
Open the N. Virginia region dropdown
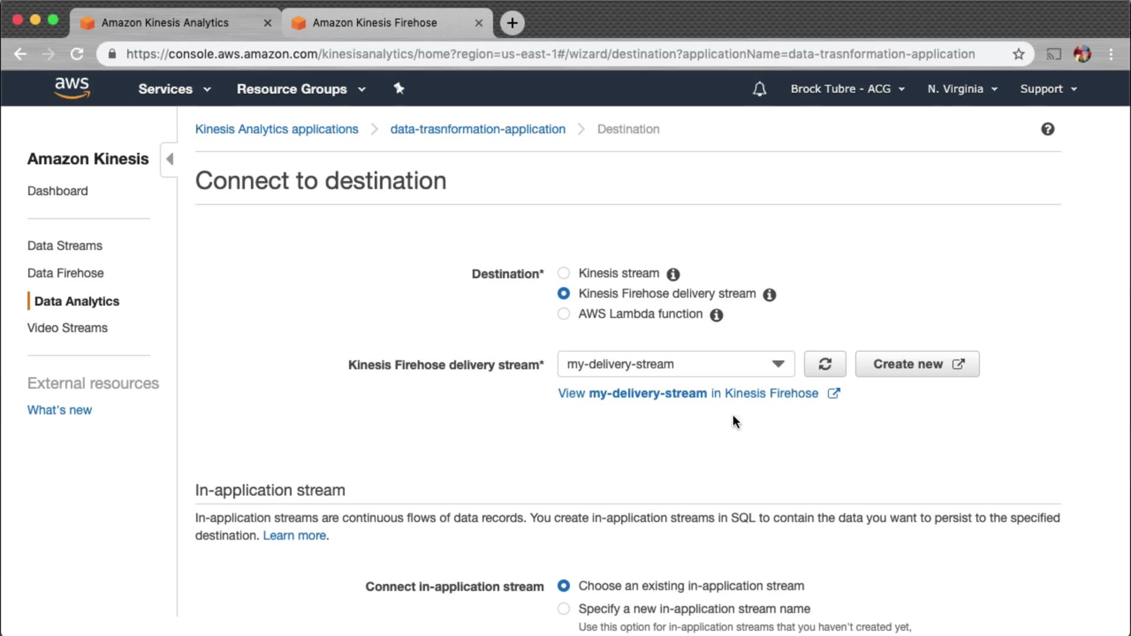[x=962, y=89]
